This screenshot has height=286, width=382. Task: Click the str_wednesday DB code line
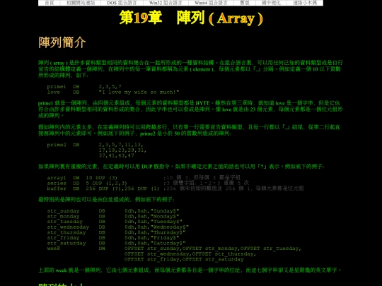pos(117,227)
